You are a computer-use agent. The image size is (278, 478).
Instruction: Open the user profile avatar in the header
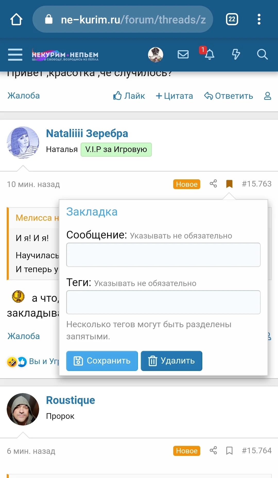[155, 55]
